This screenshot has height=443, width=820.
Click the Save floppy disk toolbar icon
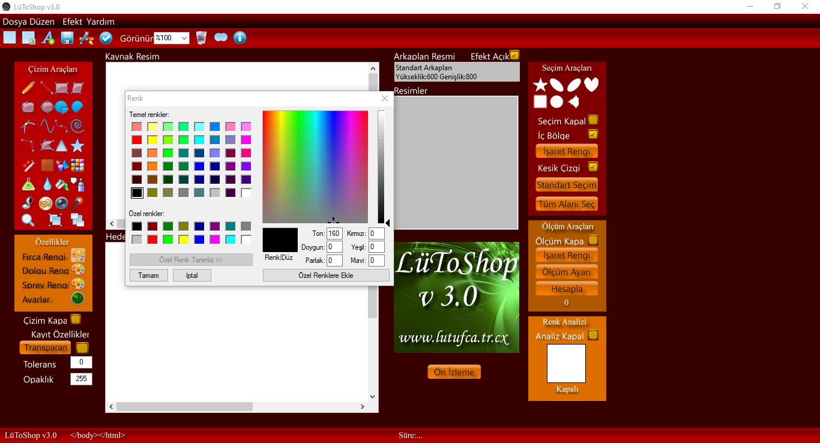point(67,38)
